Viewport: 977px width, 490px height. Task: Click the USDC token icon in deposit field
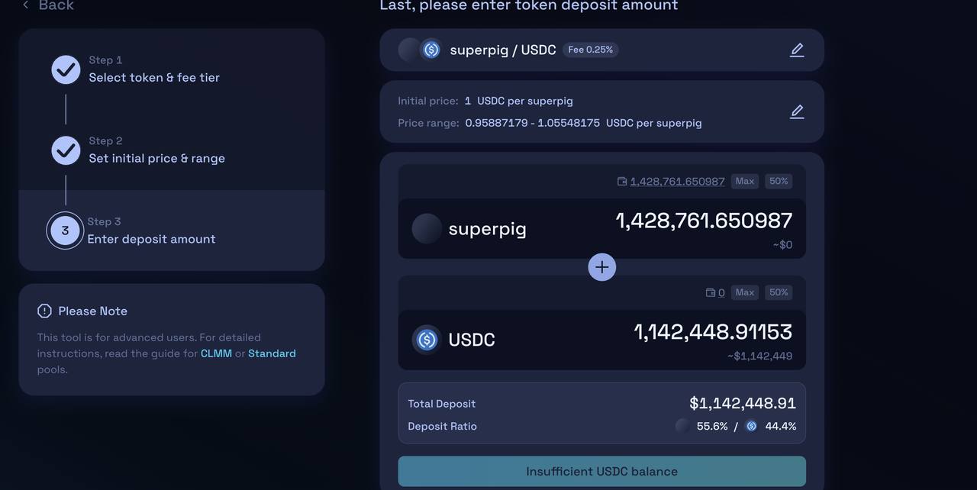tap(427, 340)
